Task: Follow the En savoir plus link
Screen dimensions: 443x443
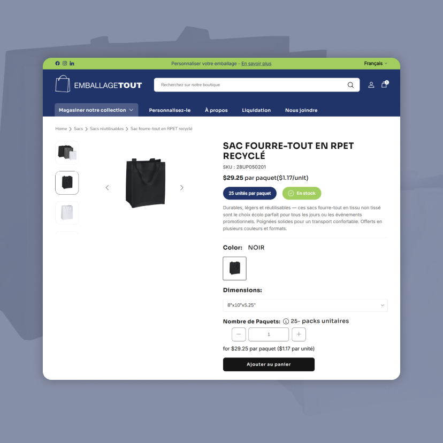Action: tap(256, 64)
